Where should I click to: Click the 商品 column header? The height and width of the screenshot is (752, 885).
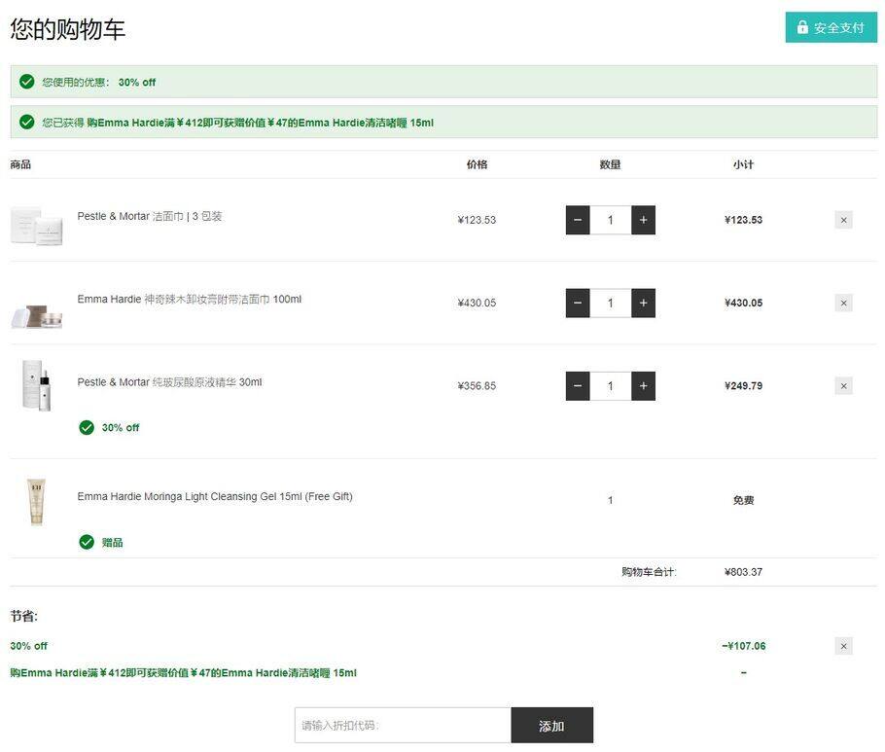point(20,164)
